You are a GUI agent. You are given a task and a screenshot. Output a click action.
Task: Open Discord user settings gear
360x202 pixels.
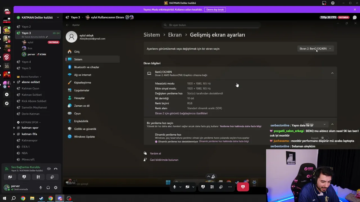tap(56, 188)
